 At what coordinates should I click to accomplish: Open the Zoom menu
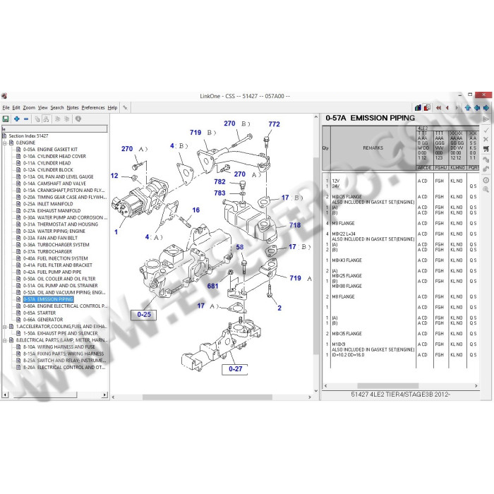point(29,108)
